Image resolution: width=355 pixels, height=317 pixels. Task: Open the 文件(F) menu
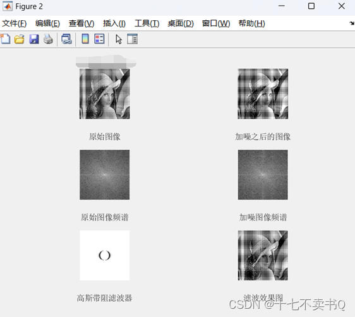(x=15, y=23)
